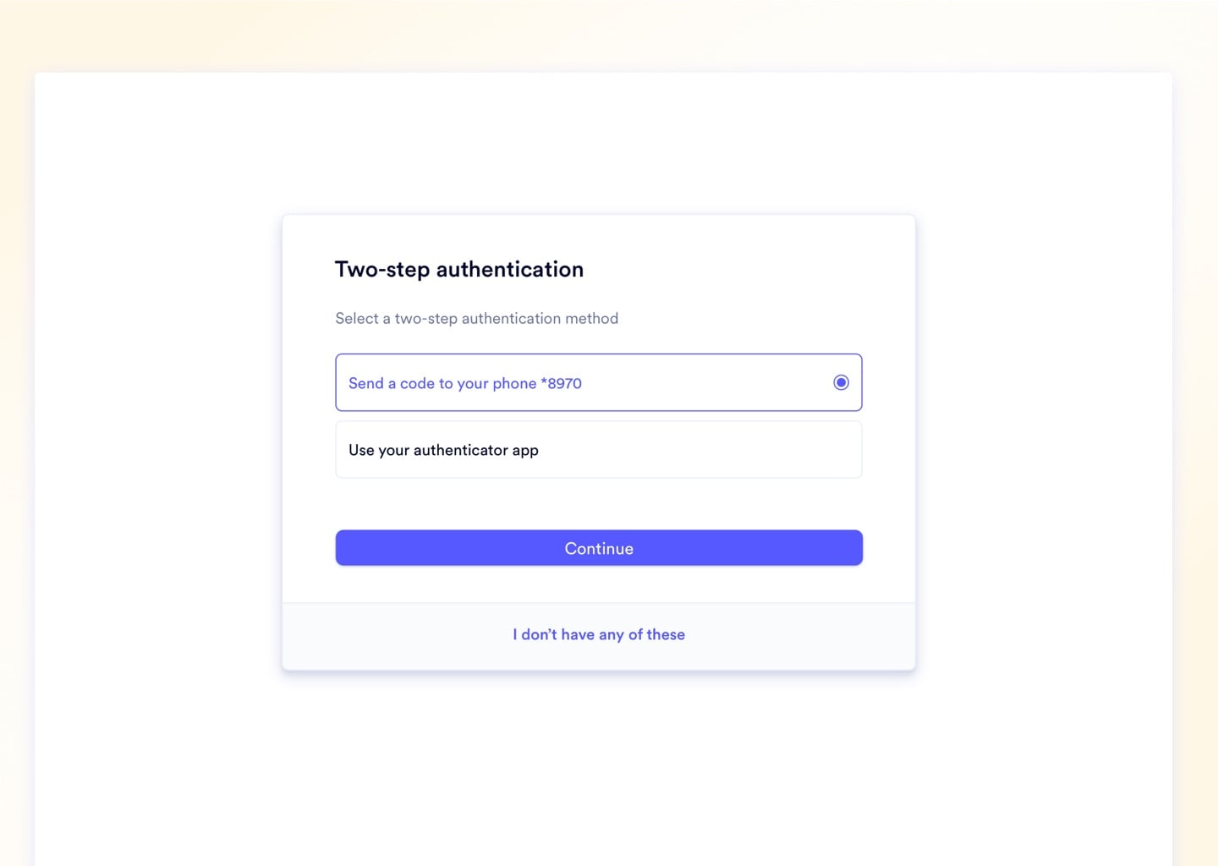Click 'Send a code to your phone *8970' label
The height and width of the screenshot is (866, 1218).
tap(465, 383)
